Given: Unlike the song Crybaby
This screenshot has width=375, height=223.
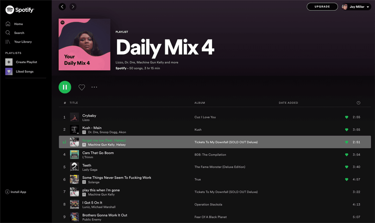Looking at the screenshot, I should click(347, 117).
